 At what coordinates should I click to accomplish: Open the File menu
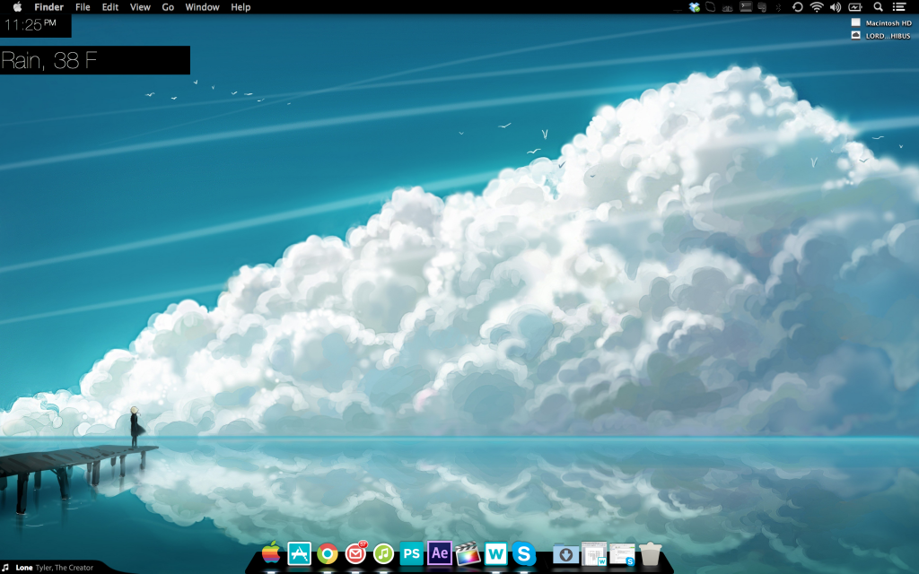[83, 7]
